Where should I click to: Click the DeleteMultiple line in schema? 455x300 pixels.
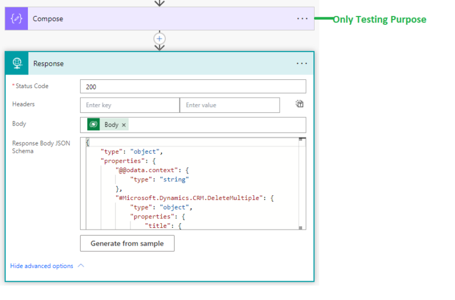click(x=194, y=198)
